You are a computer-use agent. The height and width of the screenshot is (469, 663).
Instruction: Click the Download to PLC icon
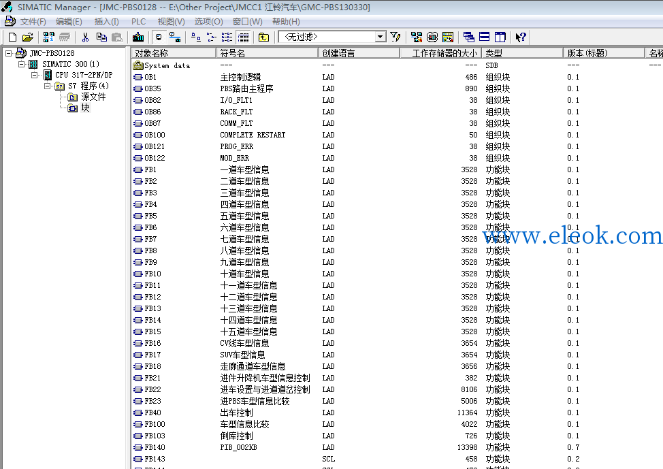(x=138, y=37)
